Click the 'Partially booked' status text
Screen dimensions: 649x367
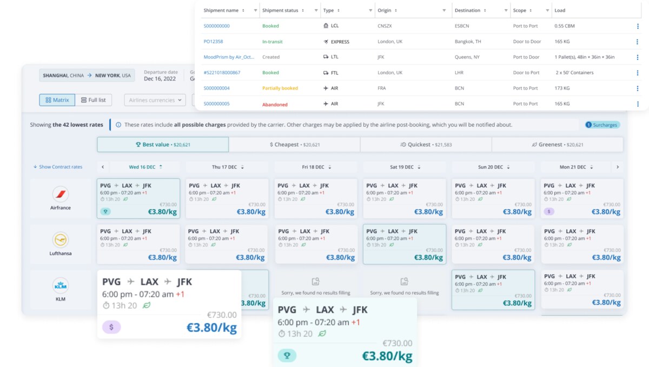point(280,88)
